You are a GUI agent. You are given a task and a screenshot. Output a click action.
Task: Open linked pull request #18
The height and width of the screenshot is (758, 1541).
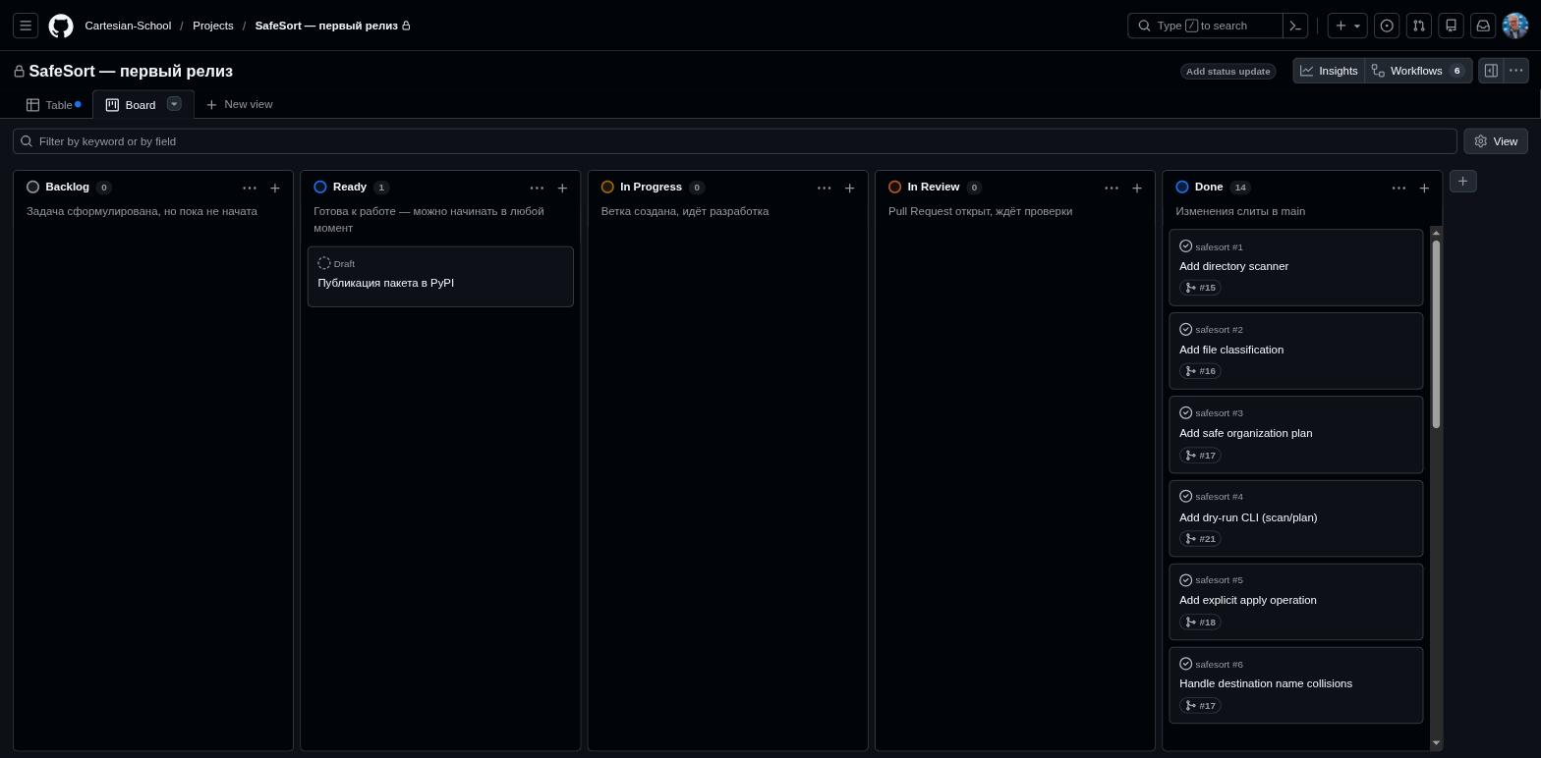[1200, 623]
